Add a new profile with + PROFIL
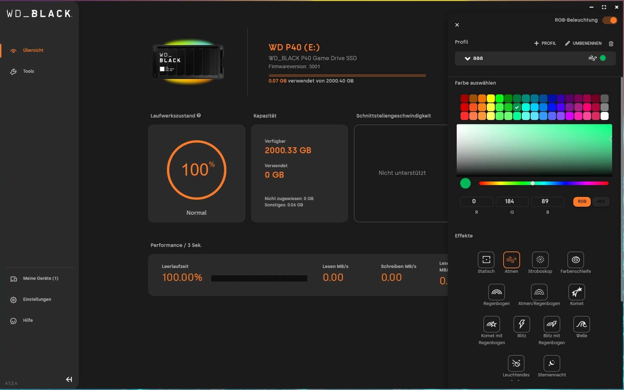 coord(545,43)
